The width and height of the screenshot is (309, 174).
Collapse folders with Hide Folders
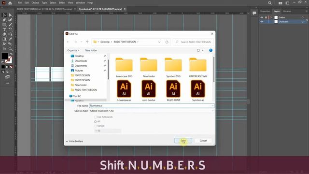74,141
